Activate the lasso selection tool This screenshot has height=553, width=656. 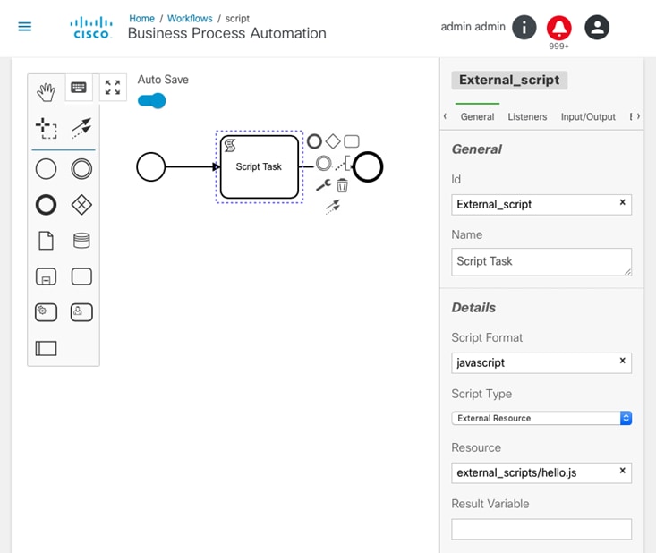46,128
